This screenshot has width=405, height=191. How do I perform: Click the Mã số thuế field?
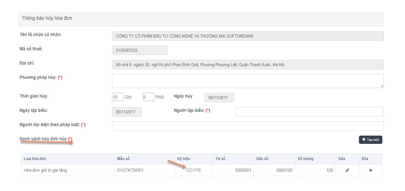tap(140, 50)
